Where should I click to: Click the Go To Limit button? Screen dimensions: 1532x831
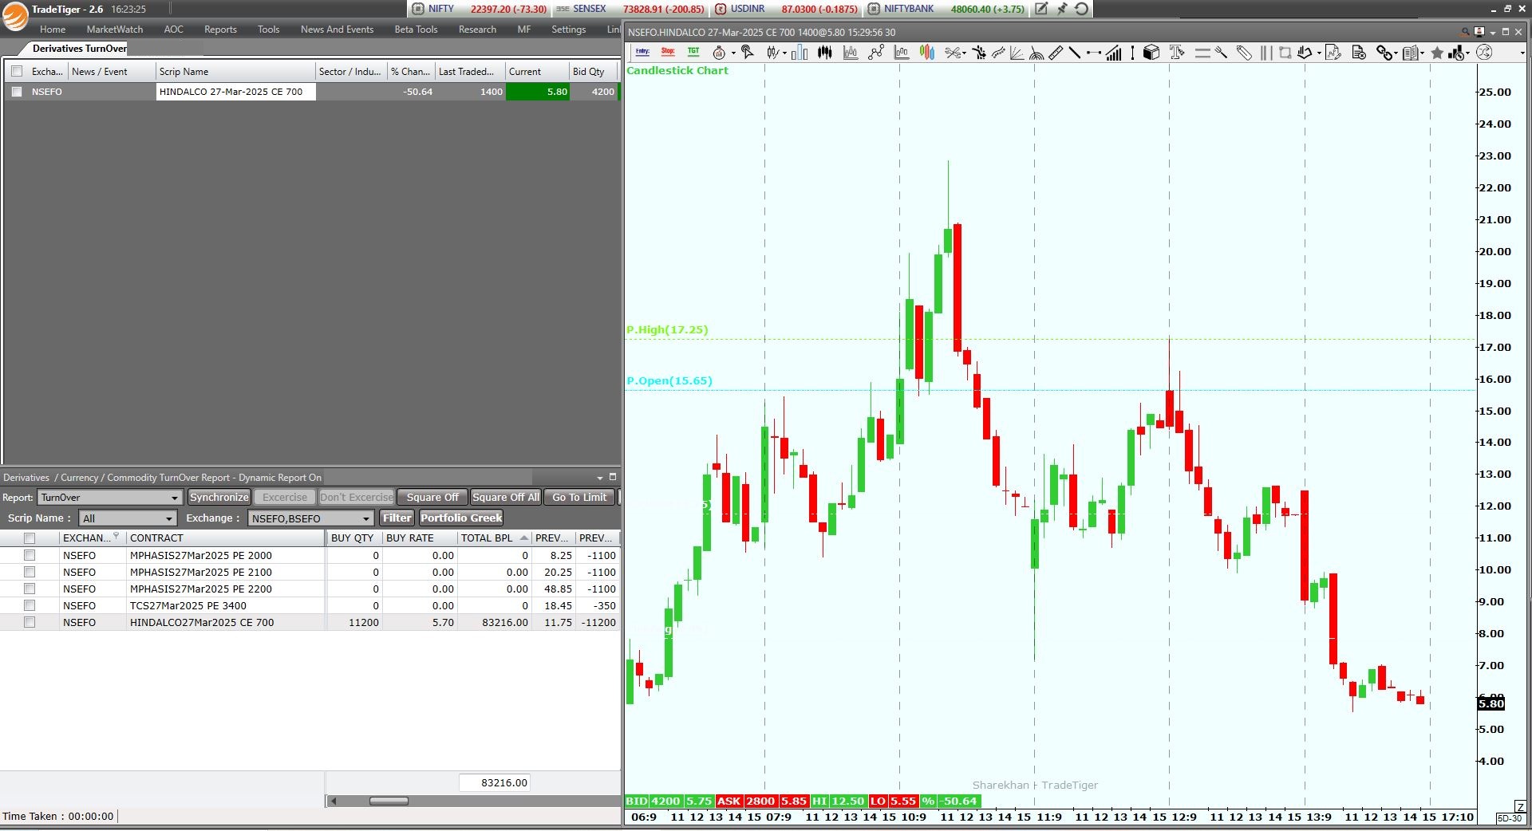click(x=579, y=497)
